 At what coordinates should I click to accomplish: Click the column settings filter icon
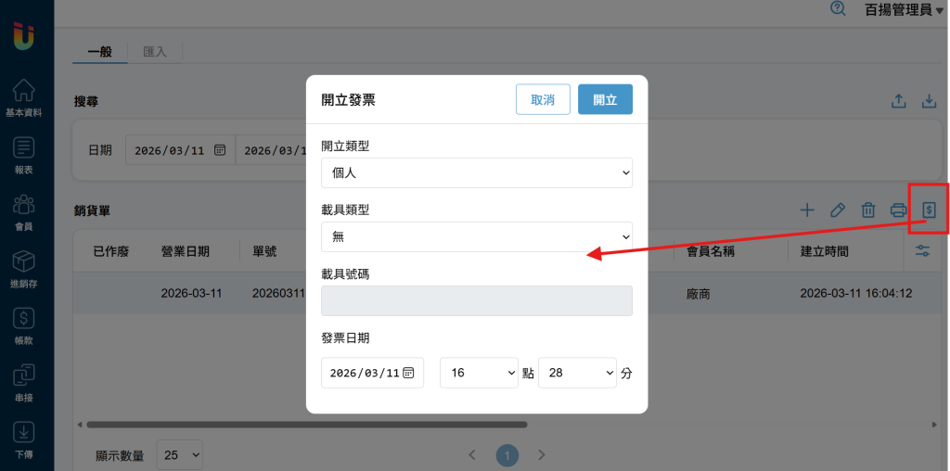click(922, 251)
